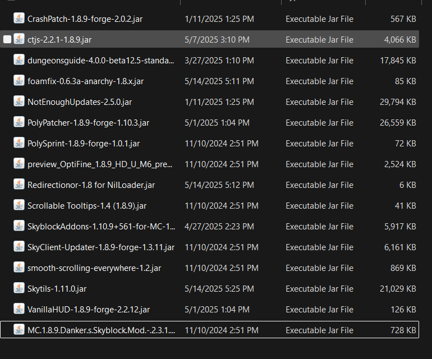Select the file Skytils-1.11.0.jar

(x=57, y=289)
